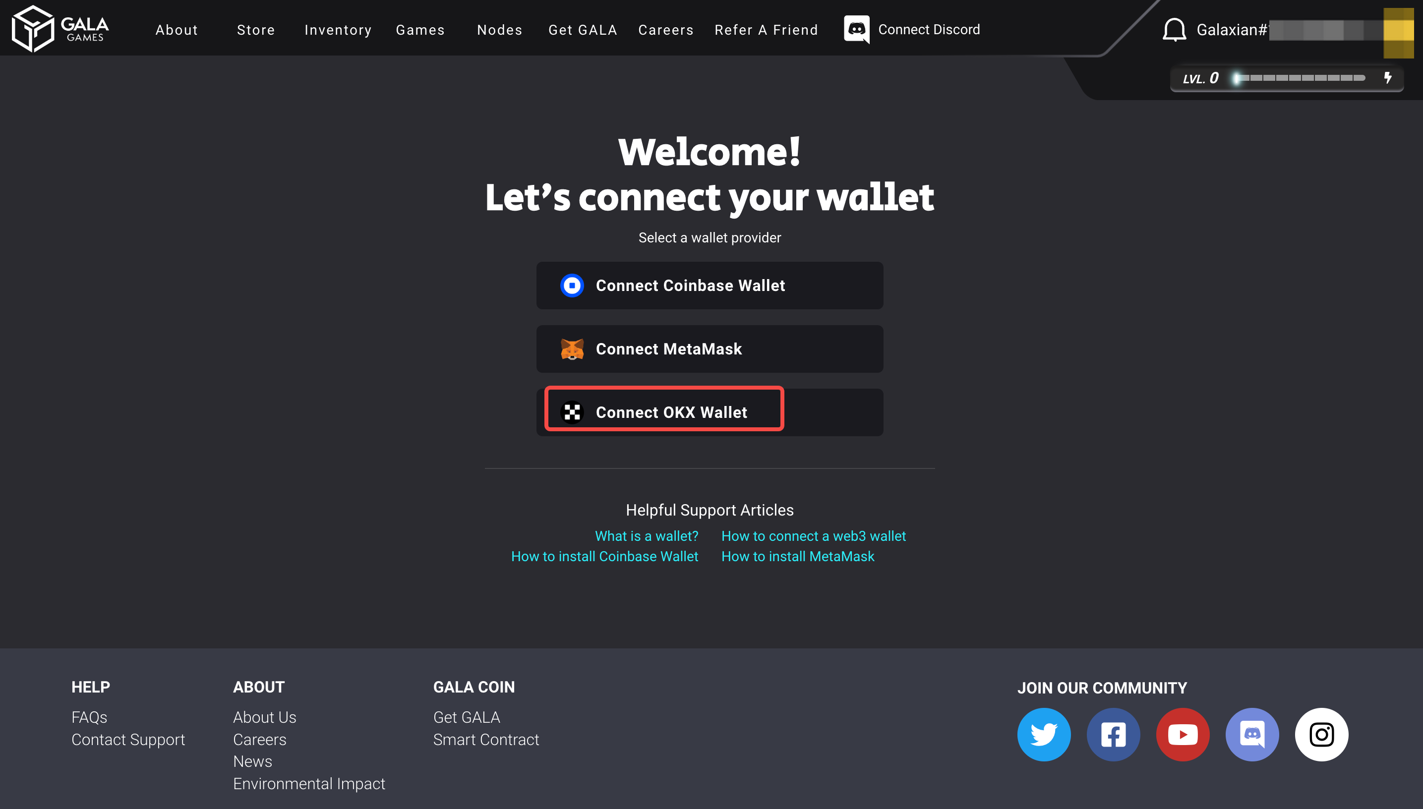Click the Connect Coinbase Wallet button
Viewport: 1423px width, 809px height.
(x=710, y=286)
